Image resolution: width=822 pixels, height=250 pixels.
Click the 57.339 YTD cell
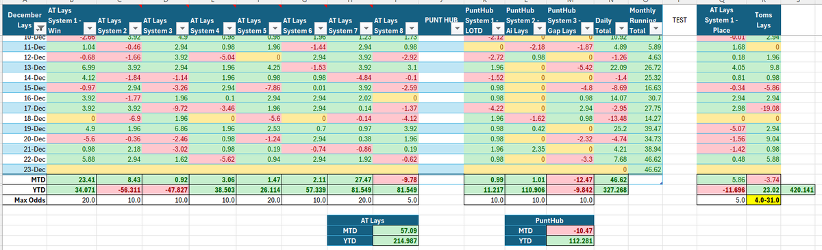[304, 189]
